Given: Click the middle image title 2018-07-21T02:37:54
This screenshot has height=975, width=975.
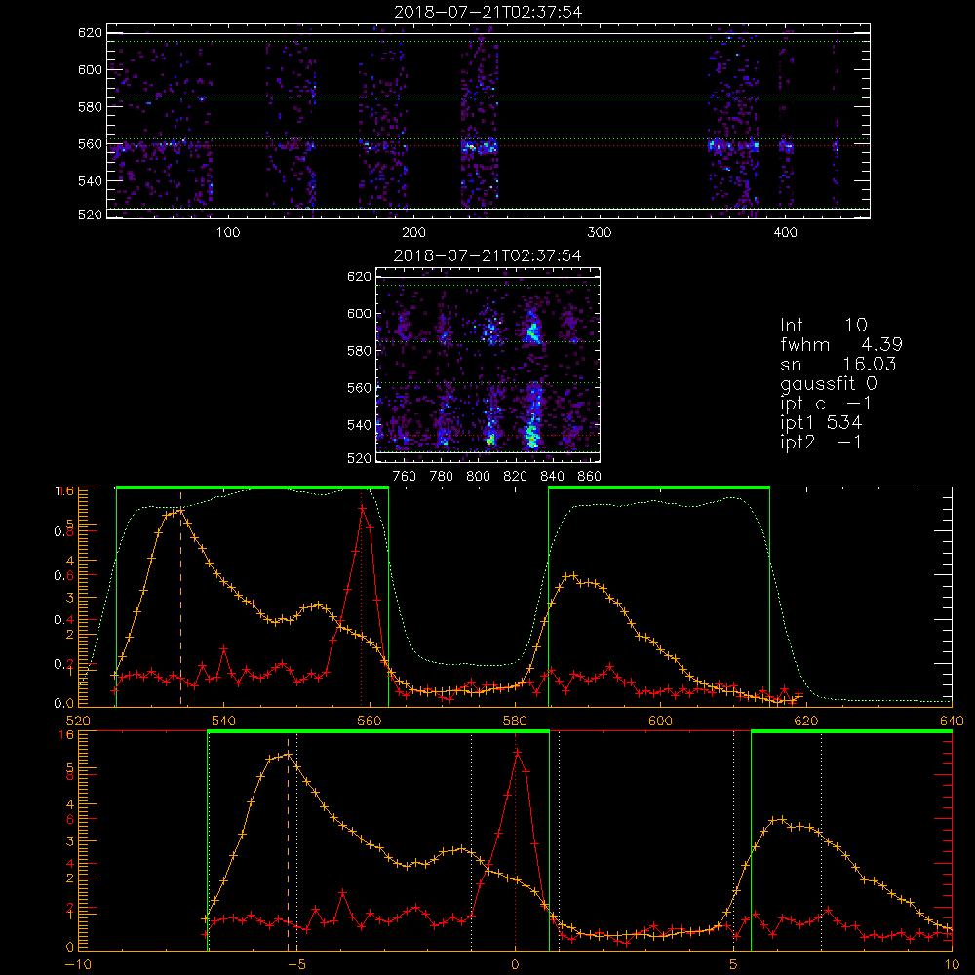Looking at the screenshot, I should tap(488, 255).
